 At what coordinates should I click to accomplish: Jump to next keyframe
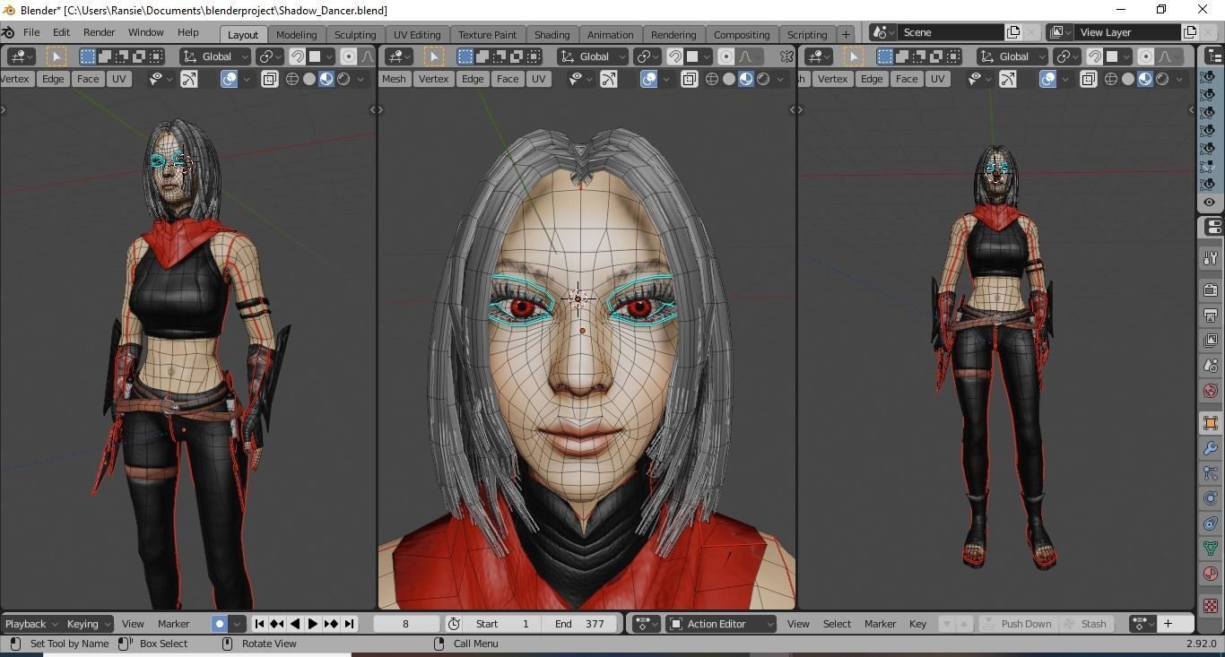(331, 624)
